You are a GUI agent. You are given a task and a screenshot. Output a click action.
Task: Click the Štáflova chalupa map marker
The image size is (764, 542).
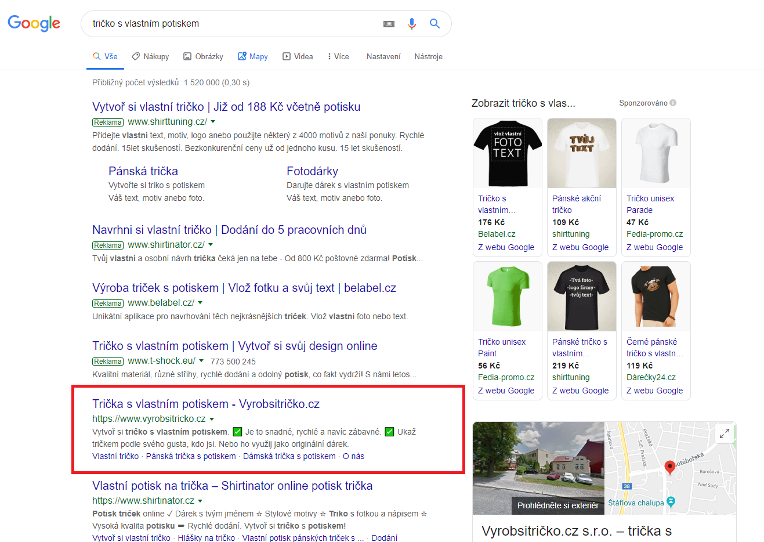pyautogui.click(x=671, y=502)
